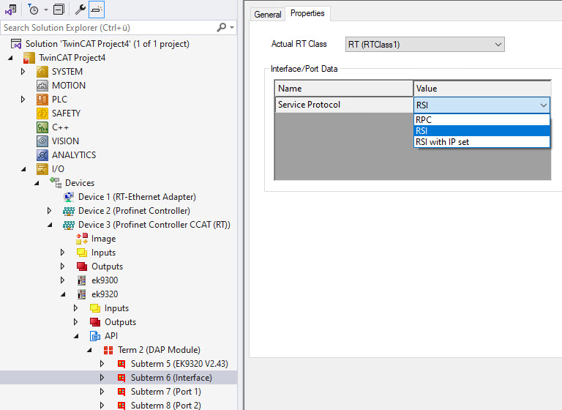The width and height of the screenshot is (562, 410).
Task: Collapse the ek9320 tree node
Action: point(62,294)
